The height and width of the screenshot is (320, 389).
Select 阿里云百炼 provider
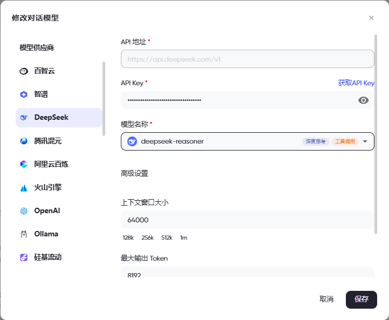(x=59, y=164)
